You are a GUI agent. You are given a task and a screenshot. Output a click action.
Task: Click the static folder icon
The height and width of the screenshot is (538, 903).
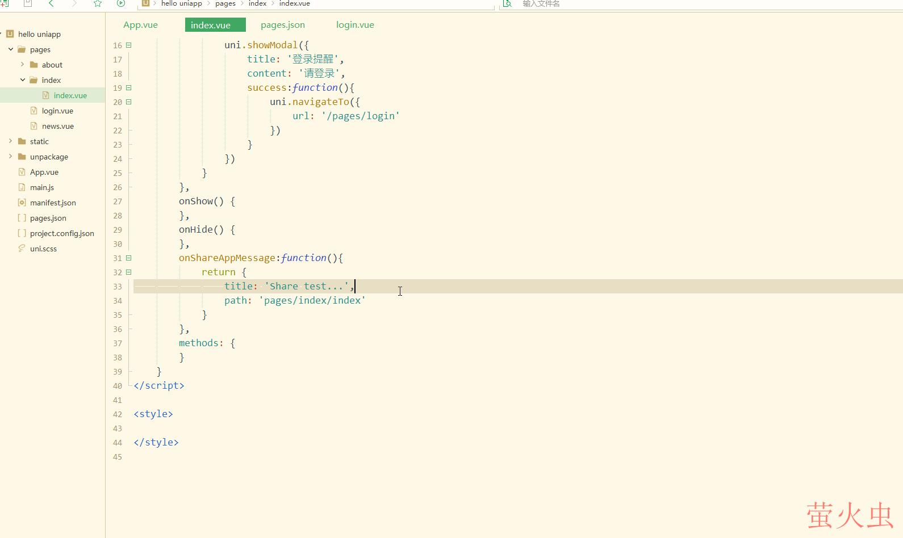pyautogui.click(x=22, y=141)
